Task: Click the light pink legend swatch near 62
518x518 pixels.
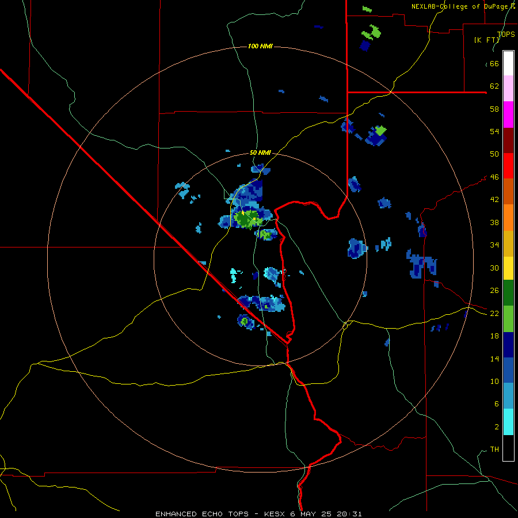Action: pos(508,89)
